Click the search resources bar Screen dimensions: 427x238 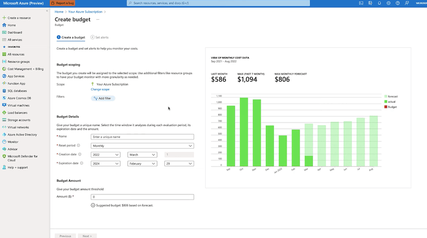[218, 3]
